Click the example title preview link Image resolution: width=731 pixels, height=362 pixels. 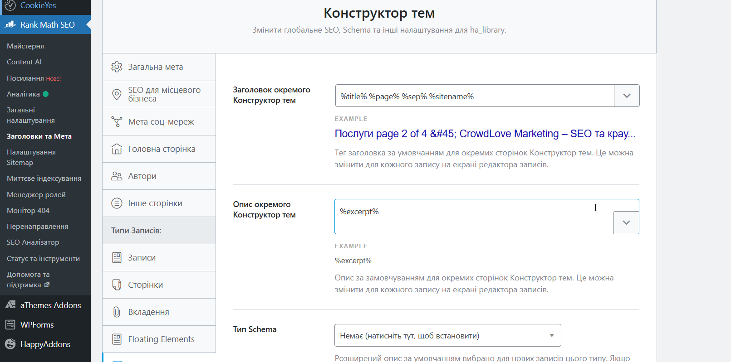pyautogui.click(x=485, y=134)
